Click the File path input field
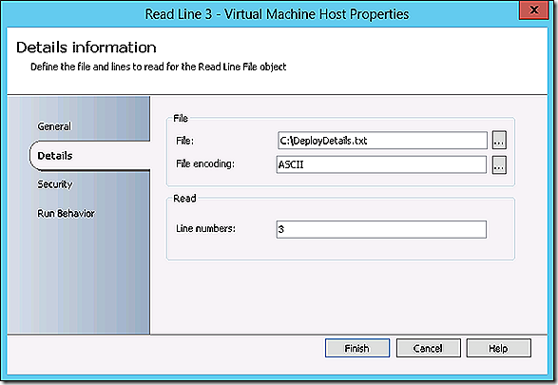 [x=382, y=141]
